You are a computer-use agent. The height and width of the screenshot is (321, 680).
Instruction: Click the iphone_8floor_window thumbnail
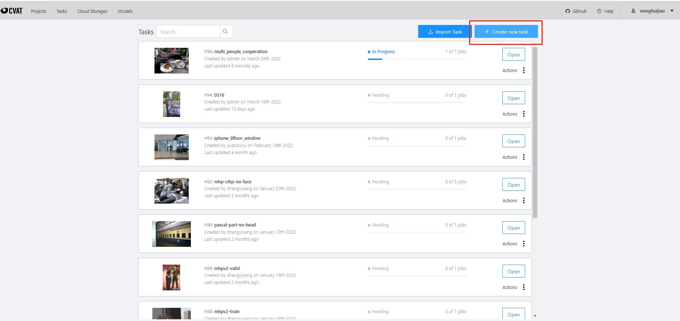(172, 147)
